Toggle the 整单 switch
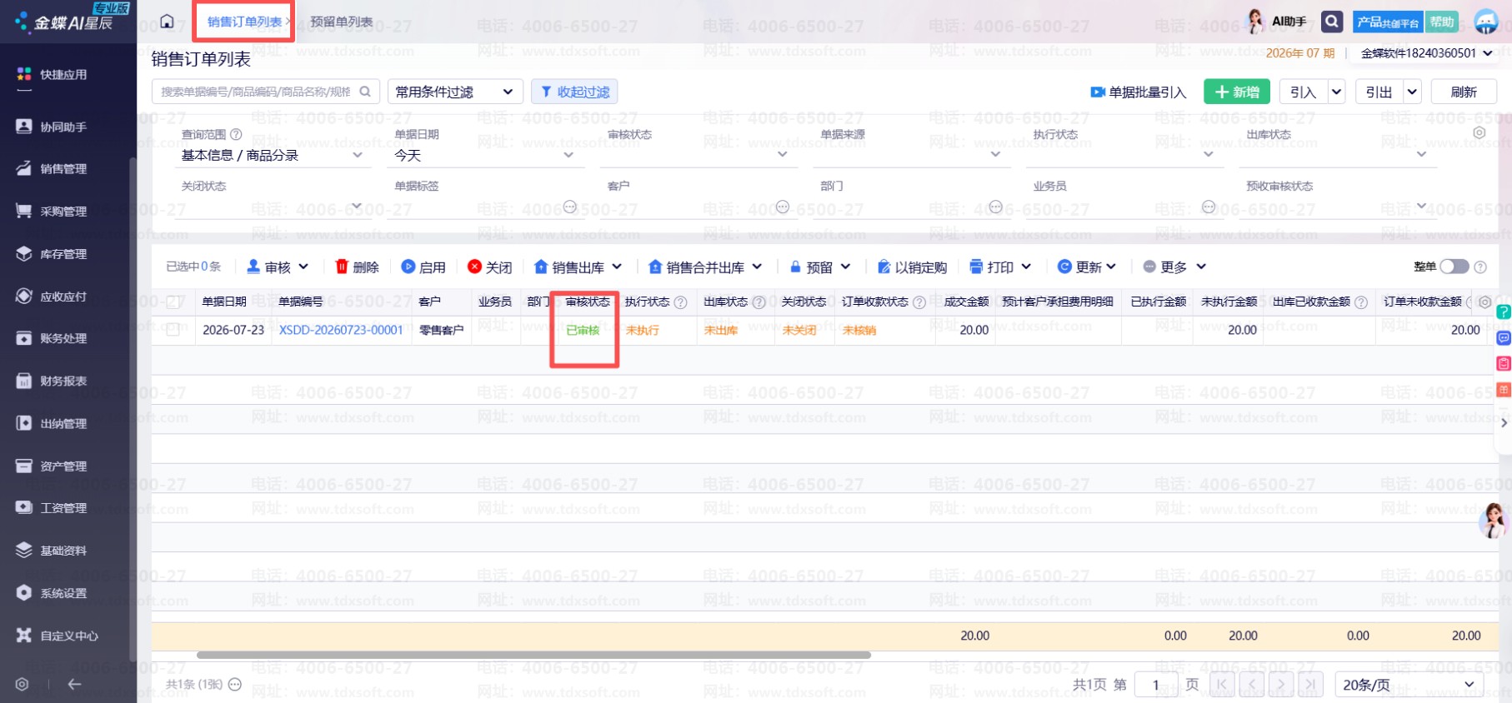The height and width of the screenshot is (703, 1512). [x=1454, y=267]
